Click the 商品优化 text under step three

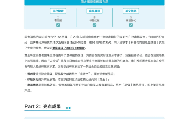[x=131, y=20]
